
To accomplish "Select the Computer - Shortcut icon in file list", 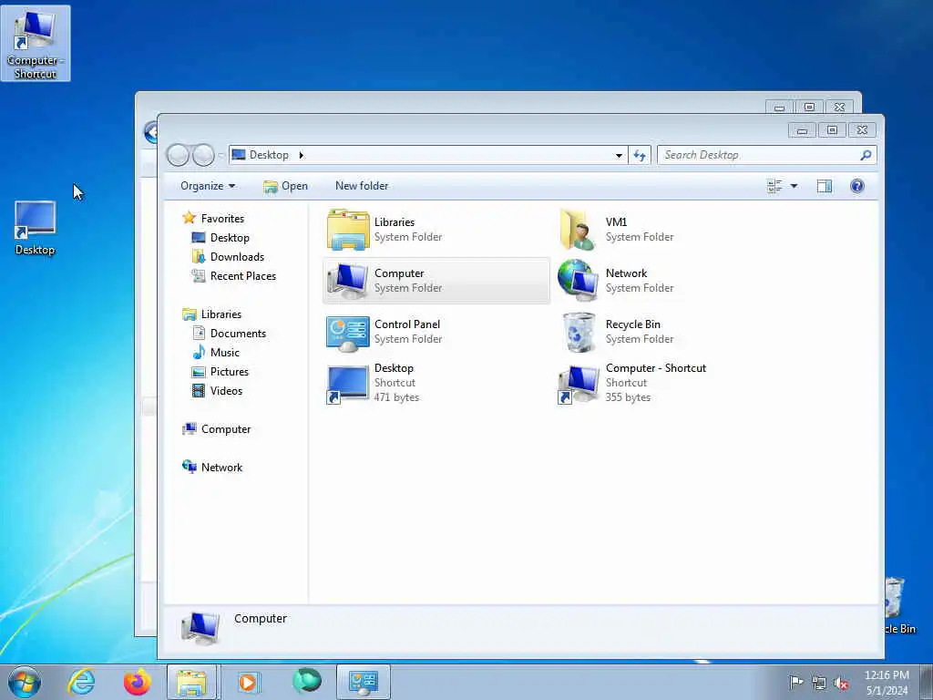I will [579, 385].
